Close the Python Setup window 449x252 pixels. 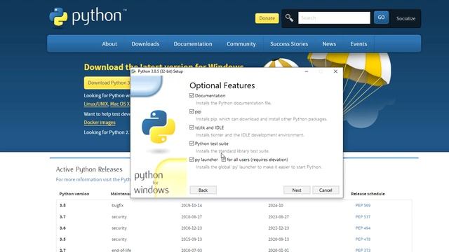coord(335,71)
